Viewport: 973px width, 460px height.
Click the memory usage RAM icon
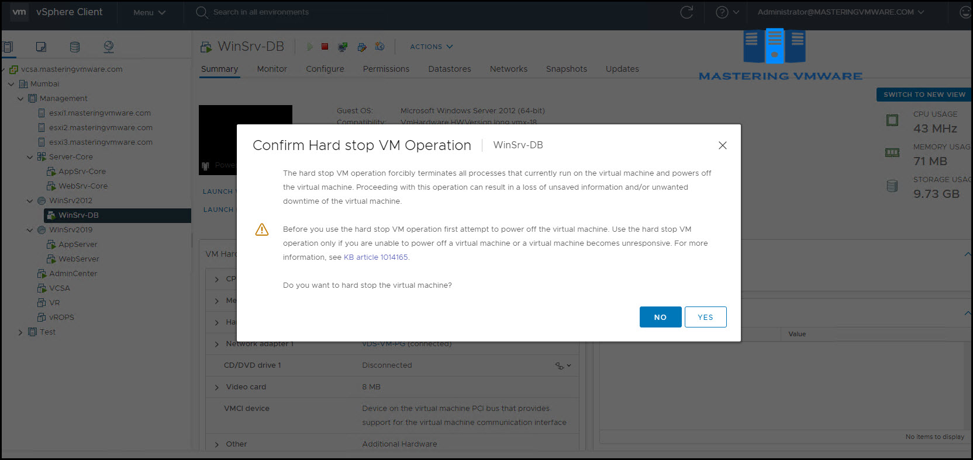pyautogui.click(x=892, y=153)
